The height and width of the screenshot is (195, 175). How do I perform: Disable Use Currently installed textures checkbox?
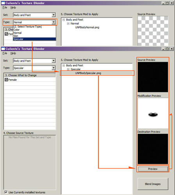click(x=6, y=192)
